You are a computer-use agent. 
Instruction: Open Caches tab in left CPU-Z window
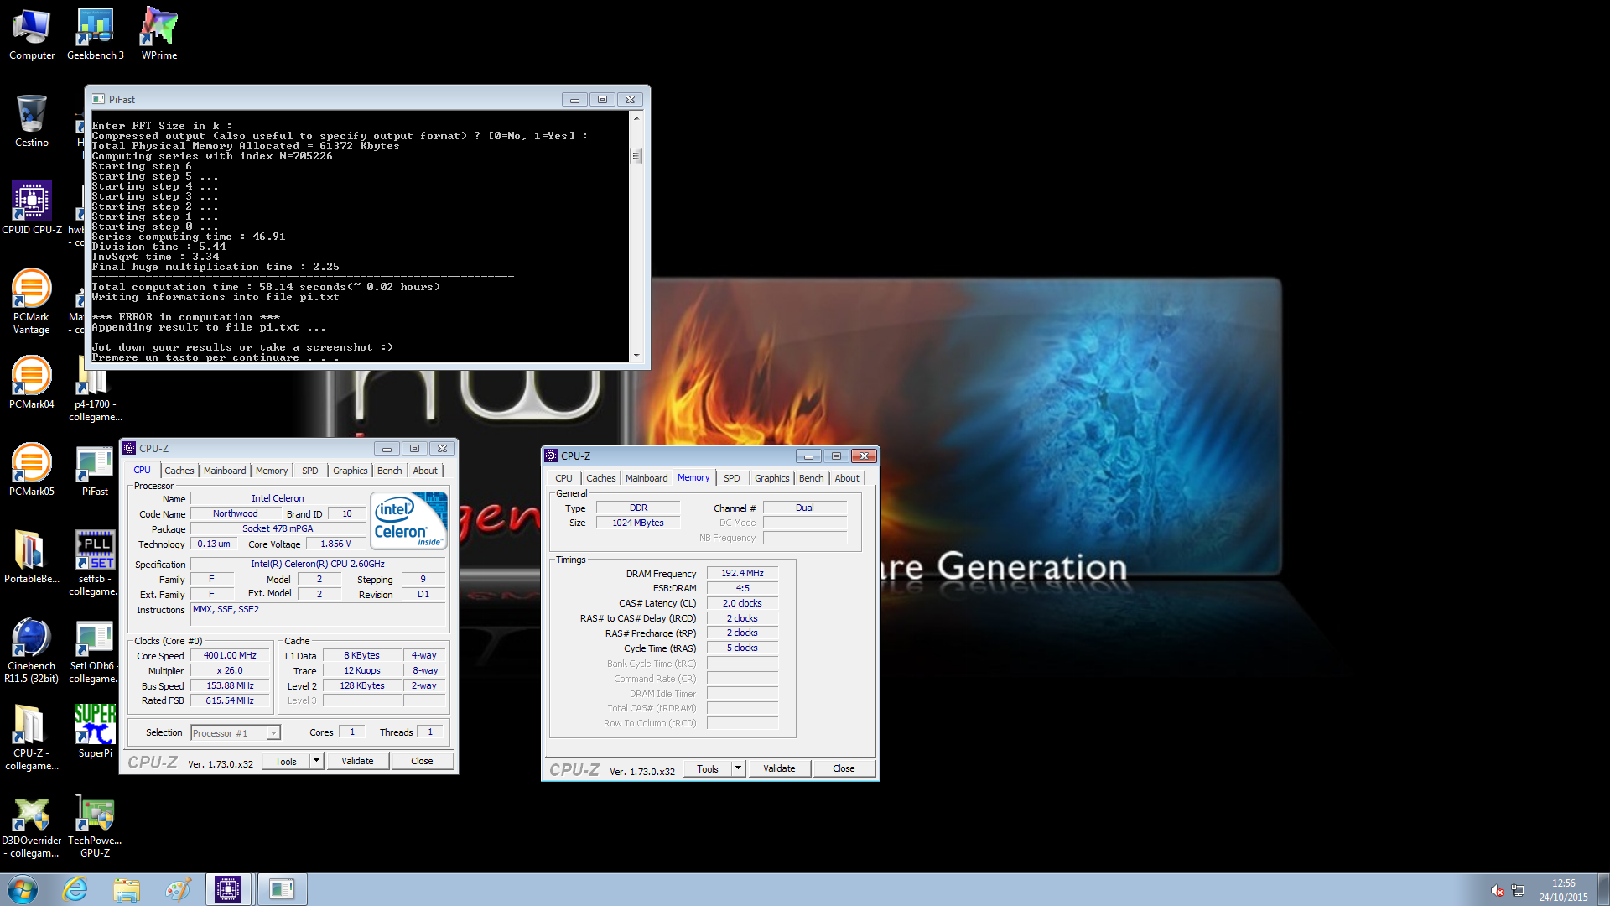179,471
